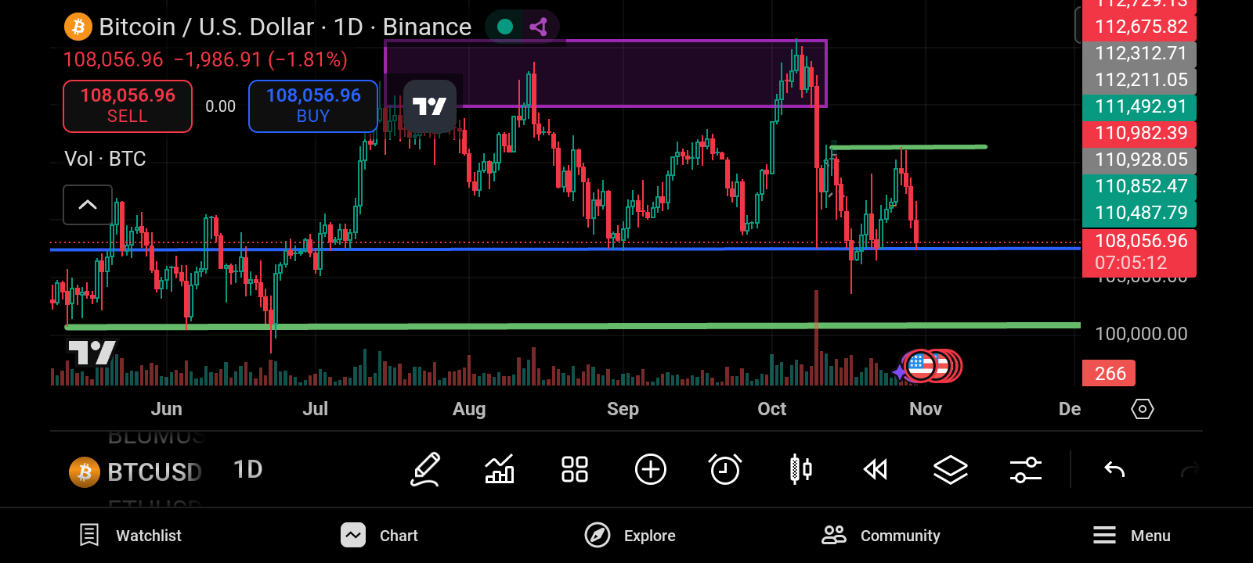This screenshot has width=1253, height=563.
Task: Switch to the Watchlist tab
Action: (131, 536)
